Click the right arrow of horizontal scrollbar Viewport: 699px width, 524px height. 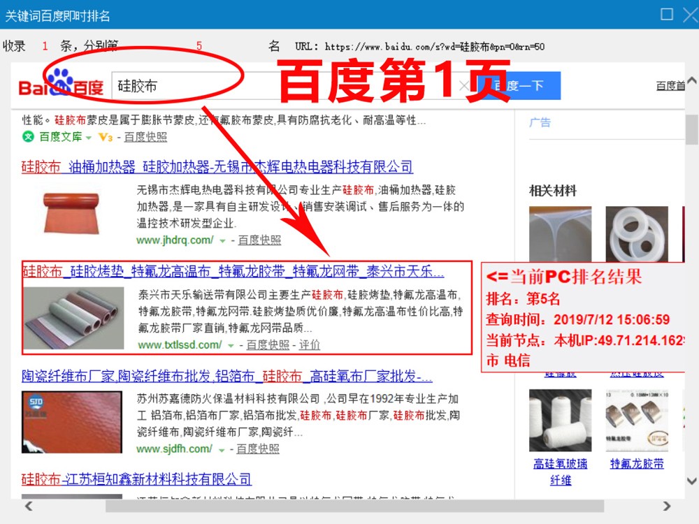[666, 506]
